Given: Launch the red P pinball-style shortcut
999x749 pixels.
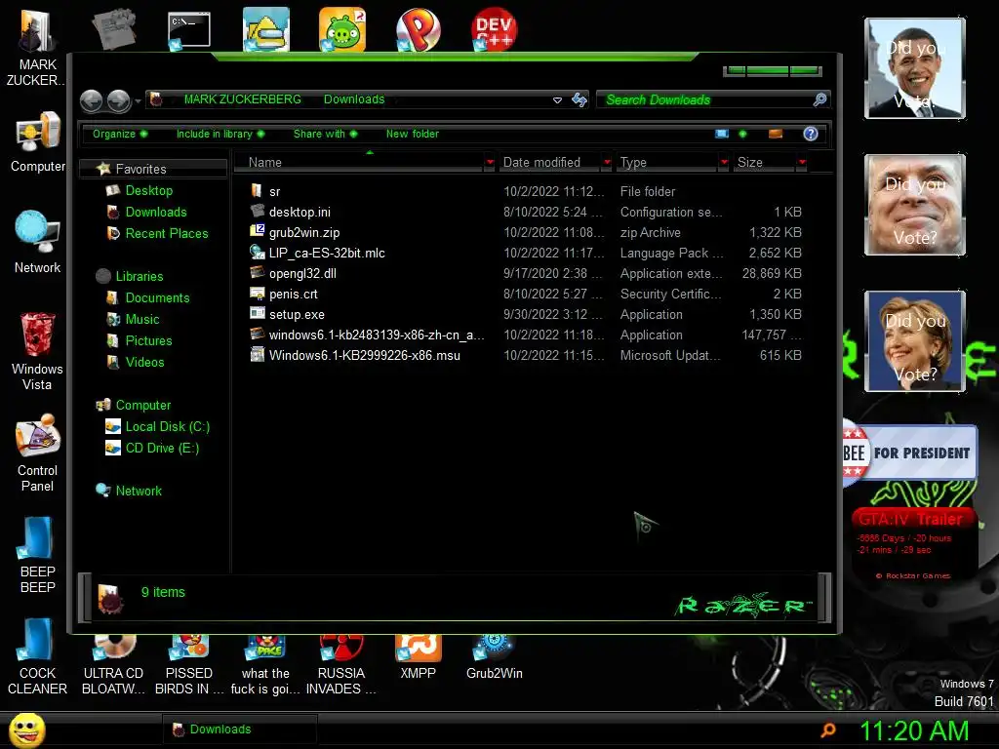Looking at the screenshot, I should pyautogui.click(x=418, y=29).
